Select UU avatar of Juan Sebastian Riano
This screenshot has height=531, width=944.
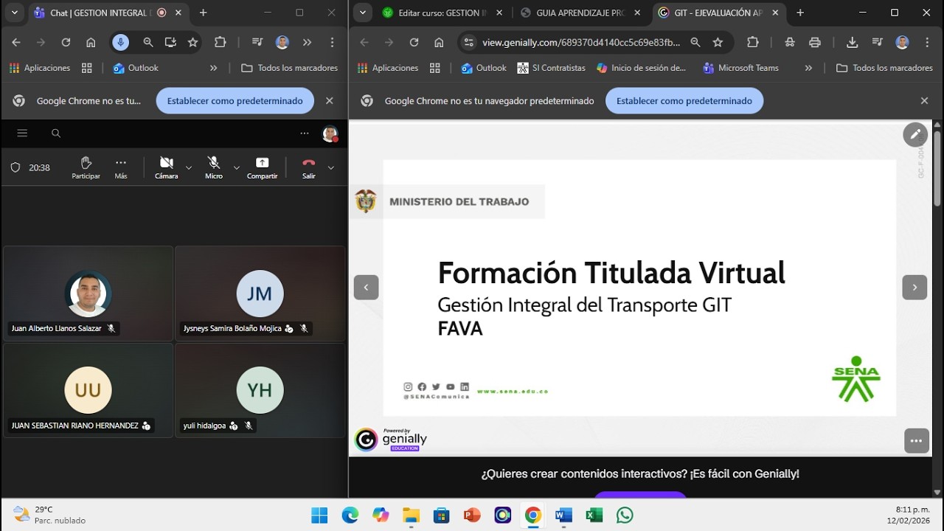(x=88, y=390)
